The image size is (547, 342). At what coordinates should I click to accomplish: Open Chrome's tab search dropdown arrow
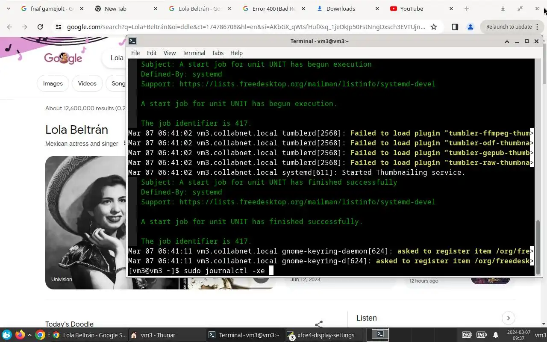click(x=8, y=9)
